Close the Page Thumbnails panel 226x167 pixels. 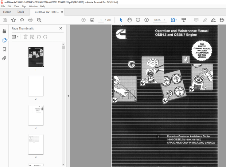(61, 28)
